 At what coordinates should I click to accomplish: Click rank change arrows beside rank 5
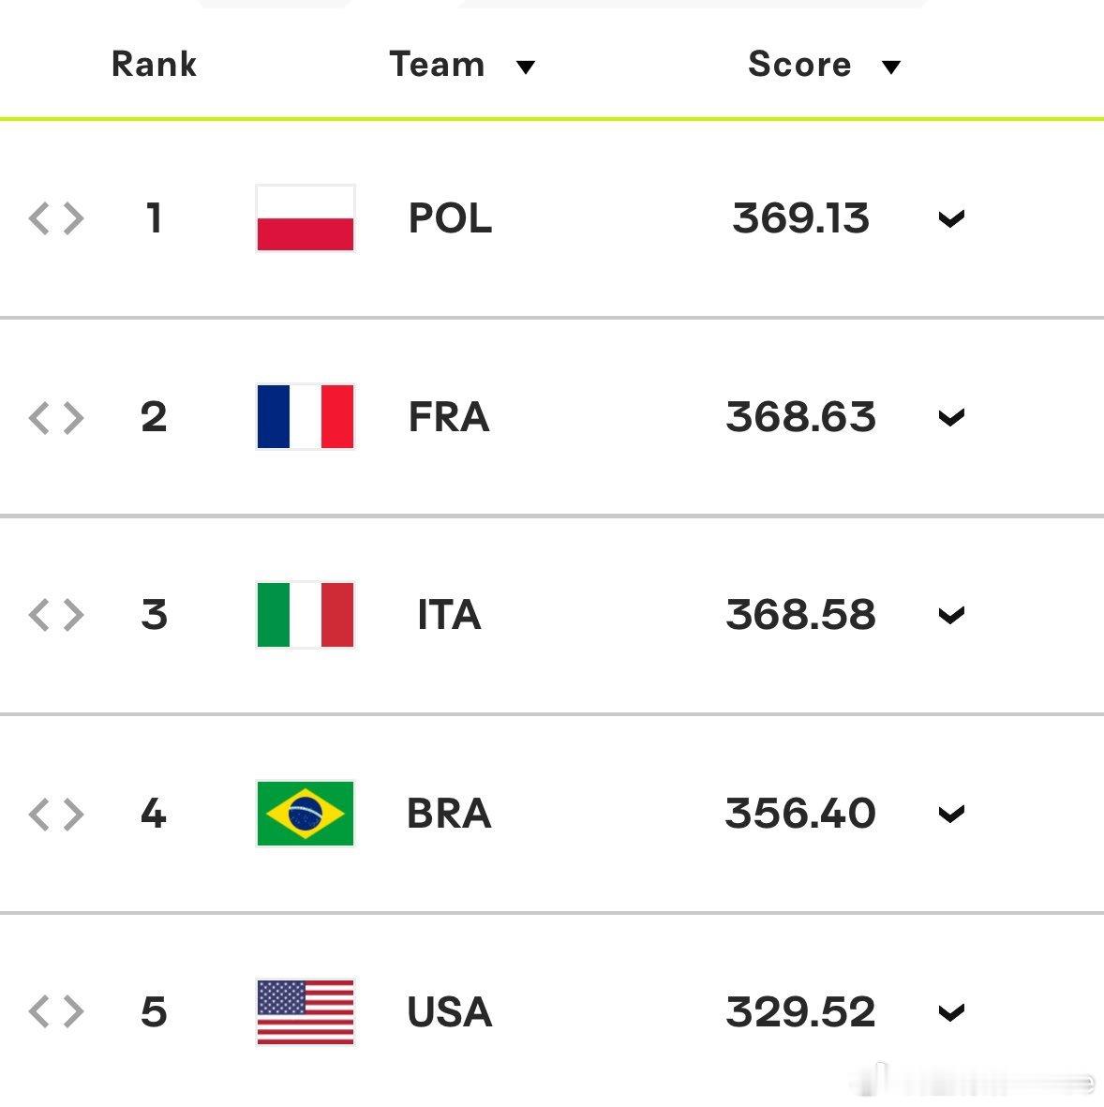click(56, 1011)
